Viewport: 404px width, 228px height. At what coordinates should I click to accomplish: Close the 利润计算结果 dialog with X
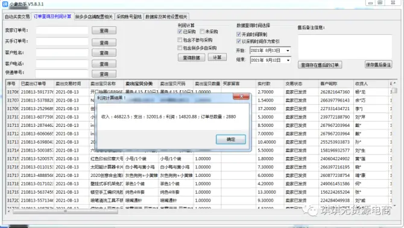coord(241,97)
